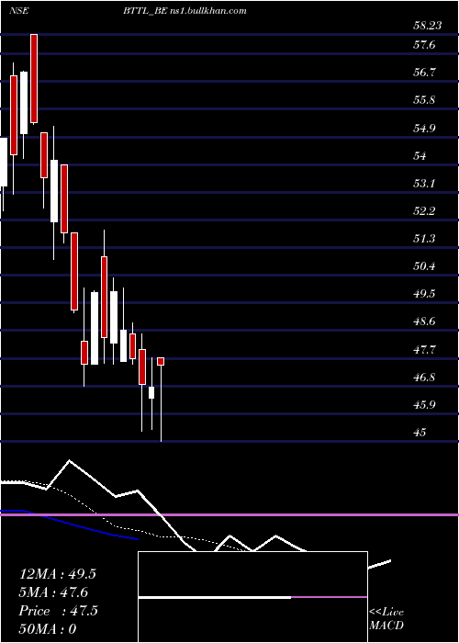Click the 52.2 price axis label
Screen dimensions: 459x643
[x=424, y=210]
